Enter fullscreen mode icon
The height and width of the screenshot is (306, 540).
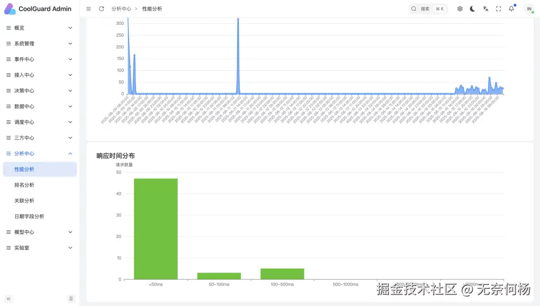[498, 9]
